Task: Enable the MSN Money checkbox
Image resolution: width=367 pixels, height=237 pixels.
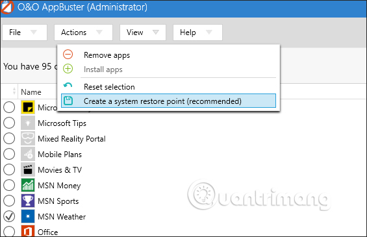Action: (9, 185)
